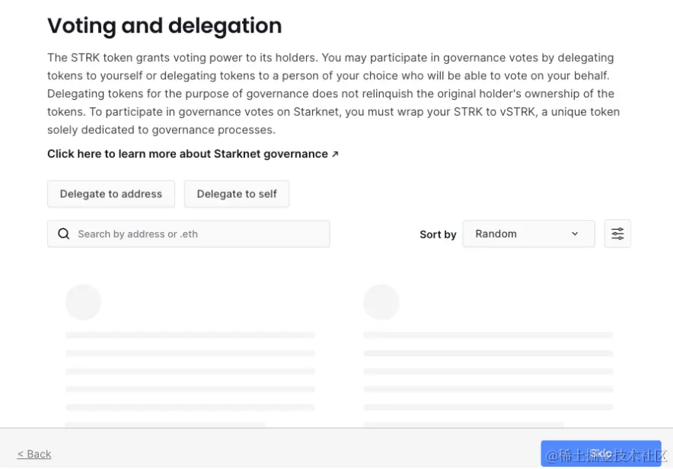Open the delegate filter settings icon
The height and width of the screenshot is (469, 673).
617,234
